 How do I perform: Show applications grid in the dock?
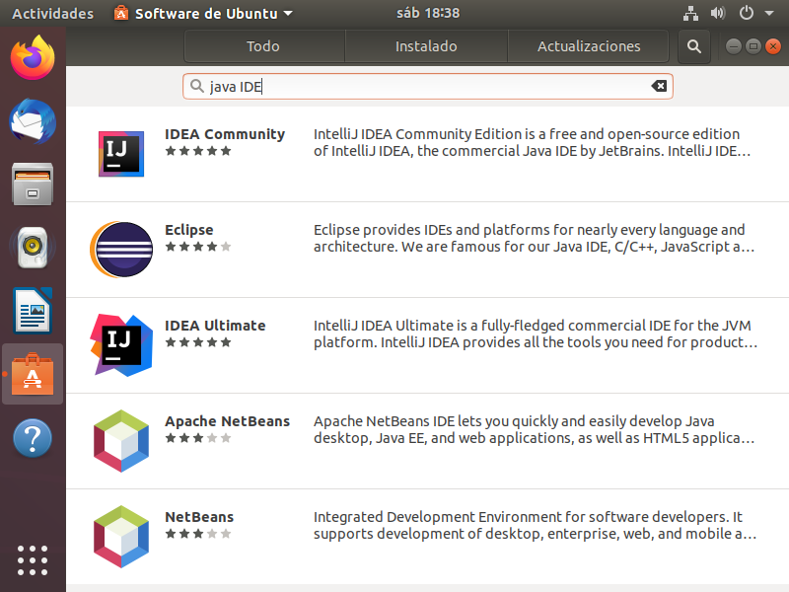33,559
